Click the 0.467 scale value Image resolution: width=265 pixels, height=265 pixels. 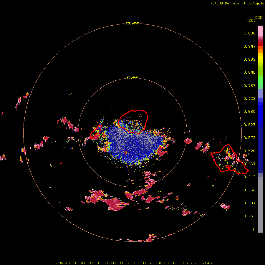point(249,164)
